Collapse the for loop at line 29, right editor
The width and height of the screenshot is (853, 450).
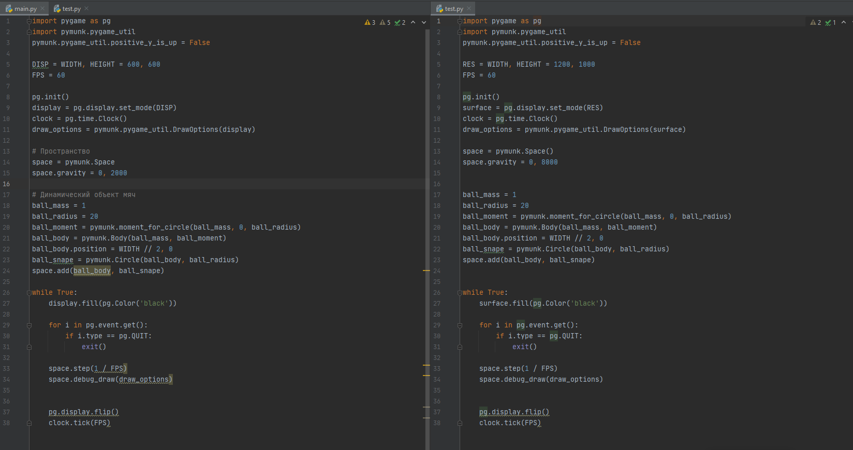point(460,325)
